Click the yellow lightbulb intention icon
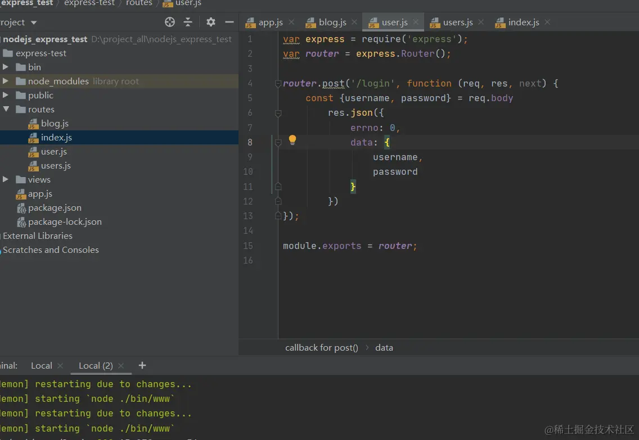Screen dimensions: 639x440 point(292,140)
